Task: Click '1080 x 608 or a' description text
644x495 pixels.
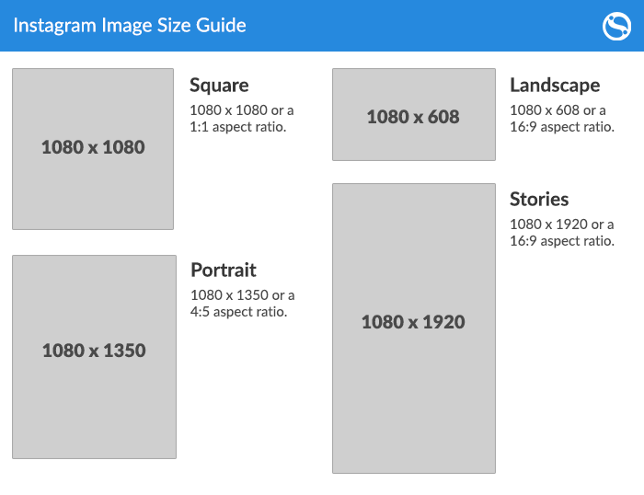Action: pos(558,110)
